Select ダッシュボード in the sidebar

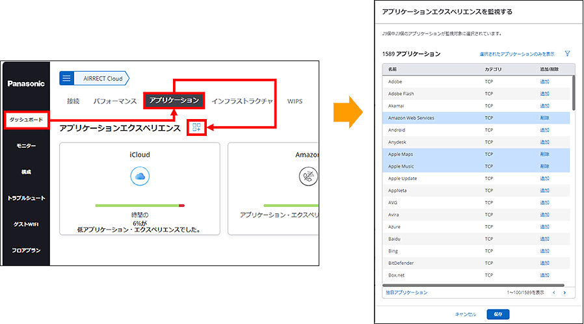click(x=27, y=120)
